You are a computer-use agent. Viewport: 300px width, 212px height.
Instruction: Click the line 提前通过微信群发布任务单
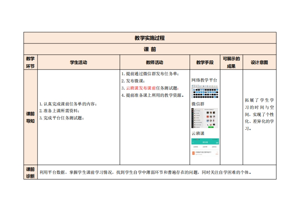150,74
